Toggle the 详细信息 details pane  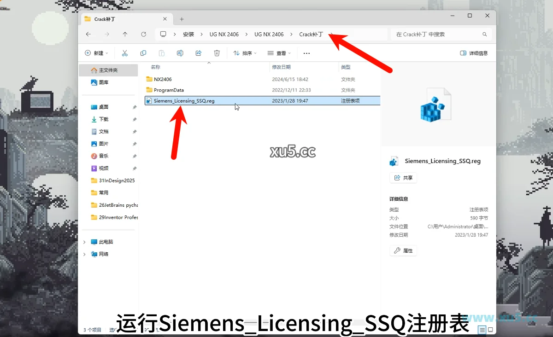[x=474, y=53]
